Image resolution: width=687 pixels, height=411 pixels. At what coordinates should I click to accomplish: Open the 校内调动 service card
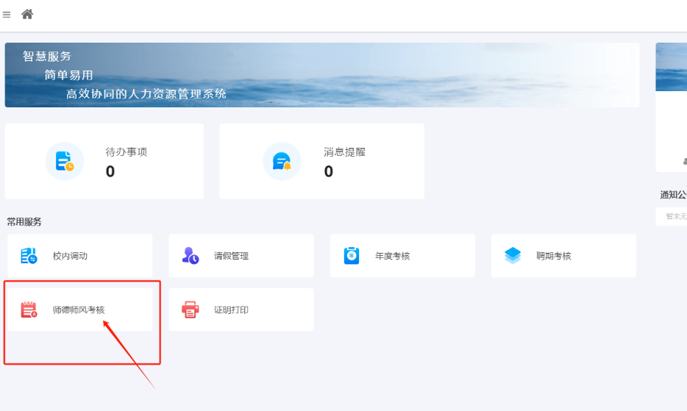(x=79, y=255)
